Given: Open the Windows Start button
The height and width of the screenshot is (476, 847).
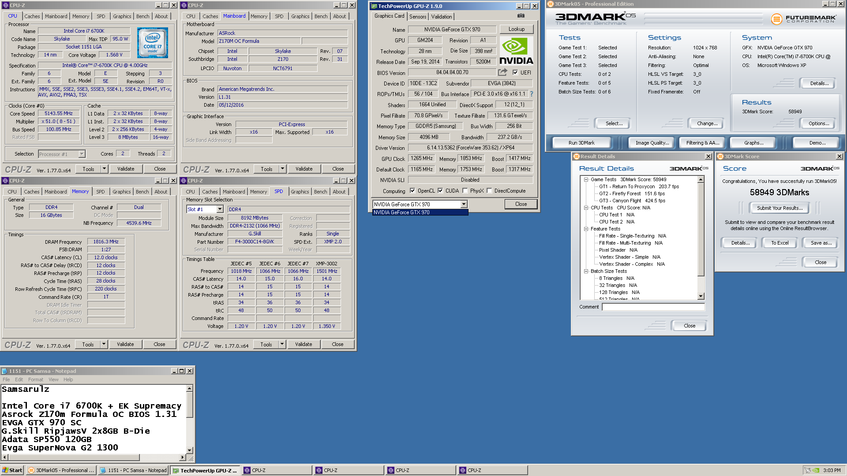Looking at the screenshot, I should coord(12,470).
